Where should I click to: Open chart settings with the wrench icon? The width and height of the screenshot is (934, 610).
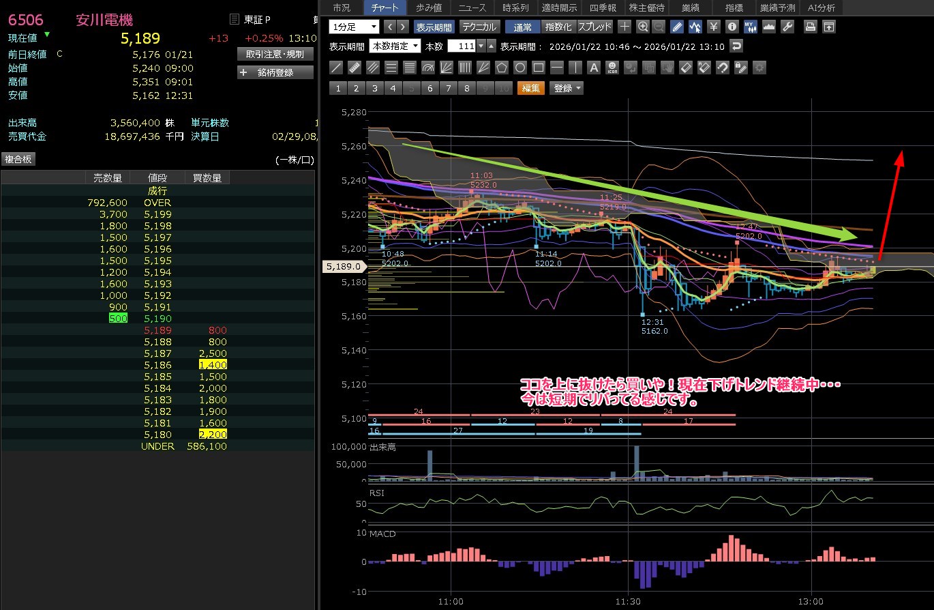[787, 27]
